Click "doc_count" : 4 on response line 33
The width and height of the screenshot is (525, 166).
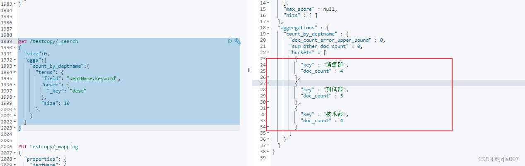322,121
